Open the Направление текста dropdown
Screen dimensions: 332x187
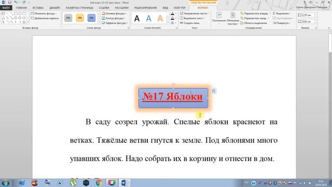tap(195, 14)
